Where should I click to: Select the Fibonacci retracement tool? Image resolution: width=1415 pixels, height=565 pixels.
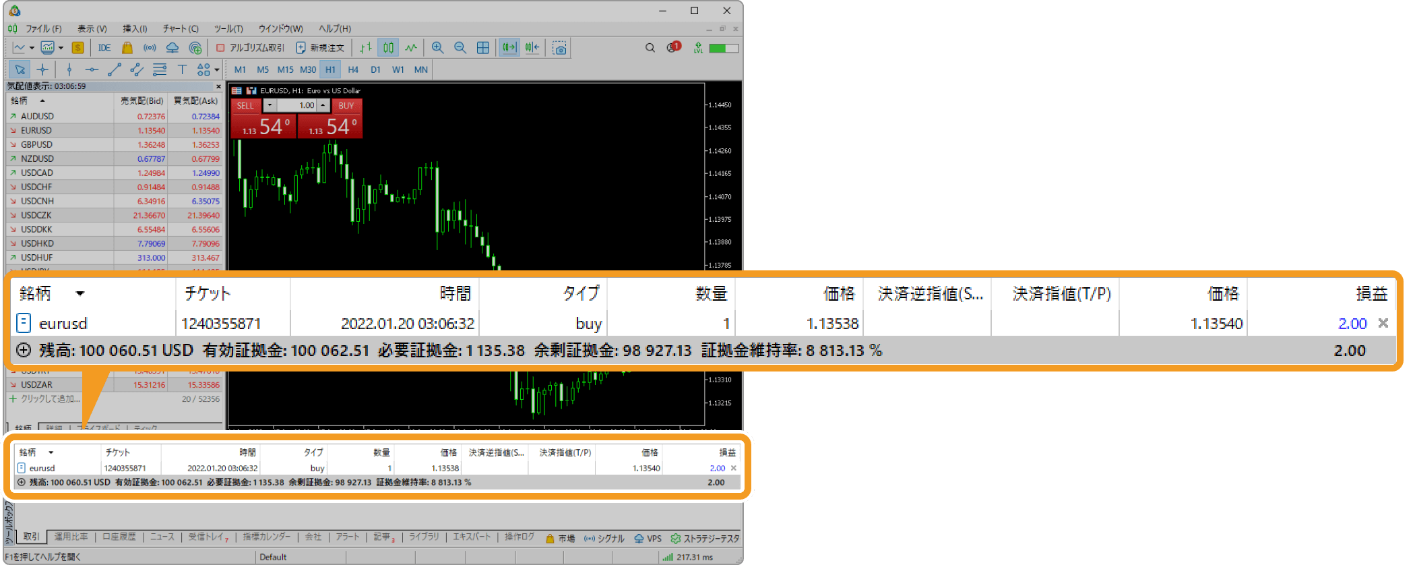pyautogui.click(x=160, y=69)
